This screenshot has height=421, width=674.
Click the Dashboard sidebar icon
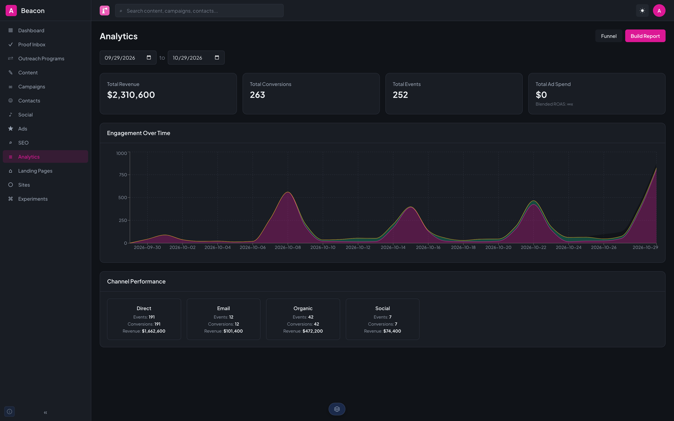click(x=10, y=30)
